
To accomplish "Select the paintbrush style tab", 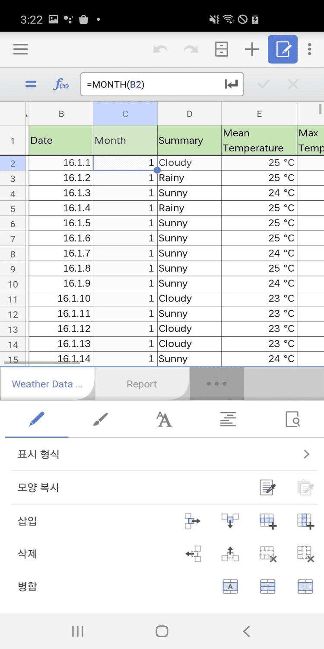I will (100, 419).
